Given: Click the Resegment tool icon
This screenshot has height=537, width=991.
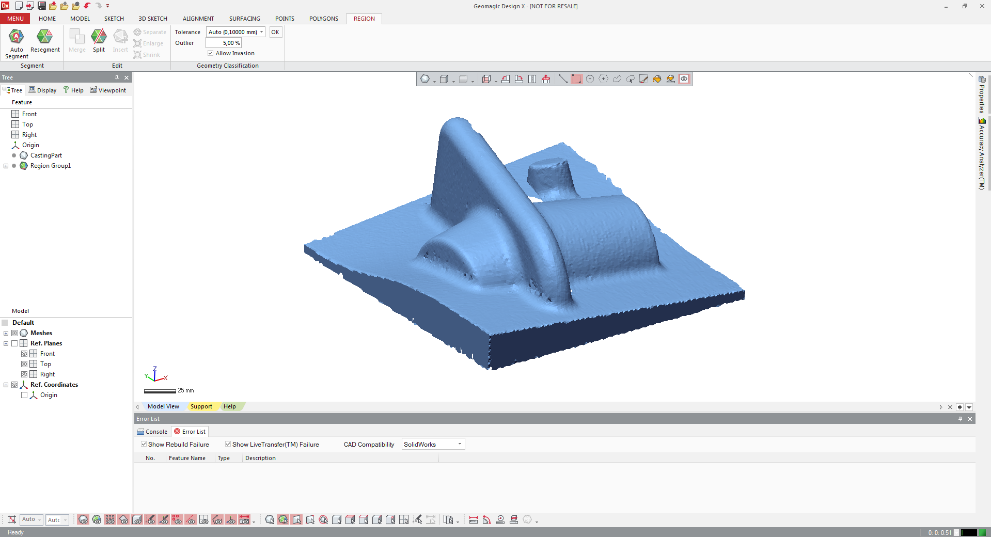Looking at the screenshot, I should (45, 37).
